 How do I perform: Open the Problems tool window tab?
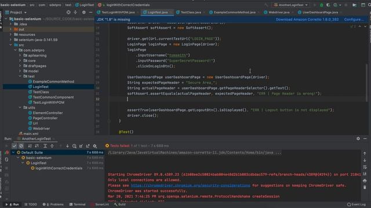(x=53, y=205)
